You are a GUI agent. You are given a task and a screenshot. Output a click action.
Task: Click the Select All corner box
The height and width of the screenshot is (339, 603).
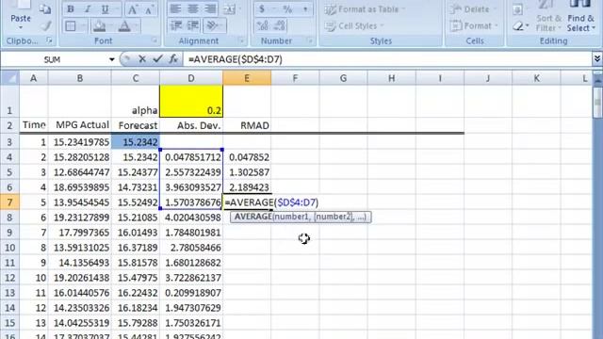pos(9,78)
